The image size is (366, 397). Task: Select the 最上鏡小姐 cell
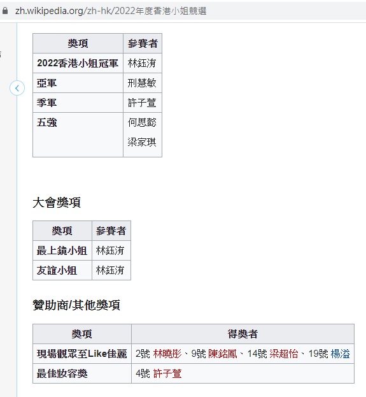tap(62, 250)
